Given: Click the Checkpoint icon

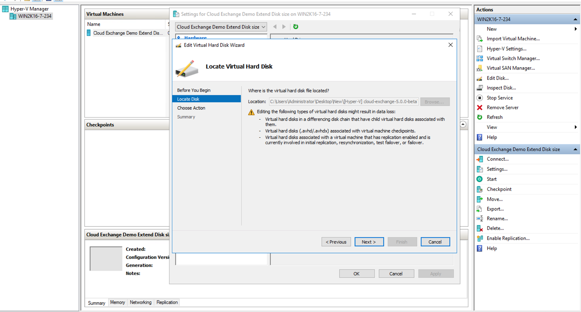Looking at the screenshot, I should (x=480, y=189).
